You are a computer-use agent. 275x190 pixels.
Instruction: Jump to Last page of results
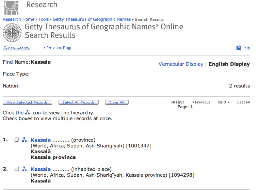click(243, 102)
